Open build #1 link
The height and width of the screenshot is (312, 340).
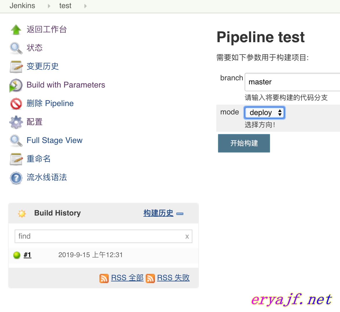tap(27, 255)
